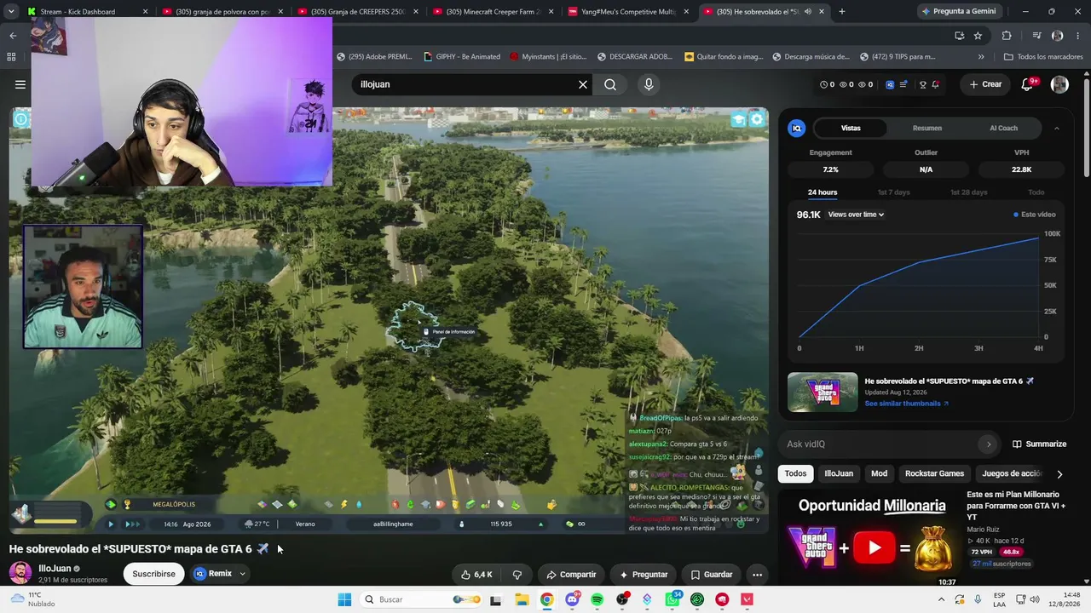Screen dimensions: 1091x613
Task: Expand Views over time dropdown
Action: coord(856,215)
